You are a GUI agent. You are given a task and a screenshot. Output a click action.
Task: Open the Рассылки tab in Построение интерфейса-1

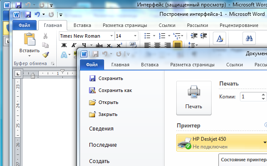[197, 25]
